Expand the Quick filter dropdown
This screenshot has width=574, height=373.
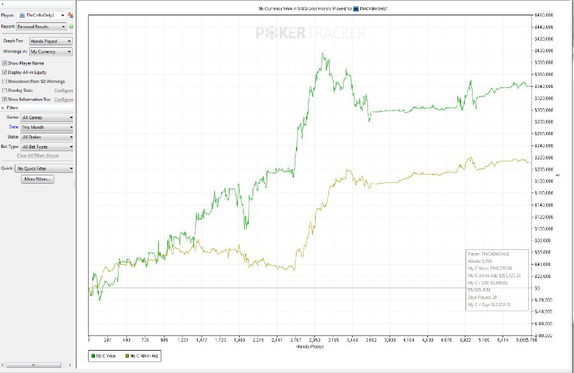pyautogui.click(x=44, y=168)
